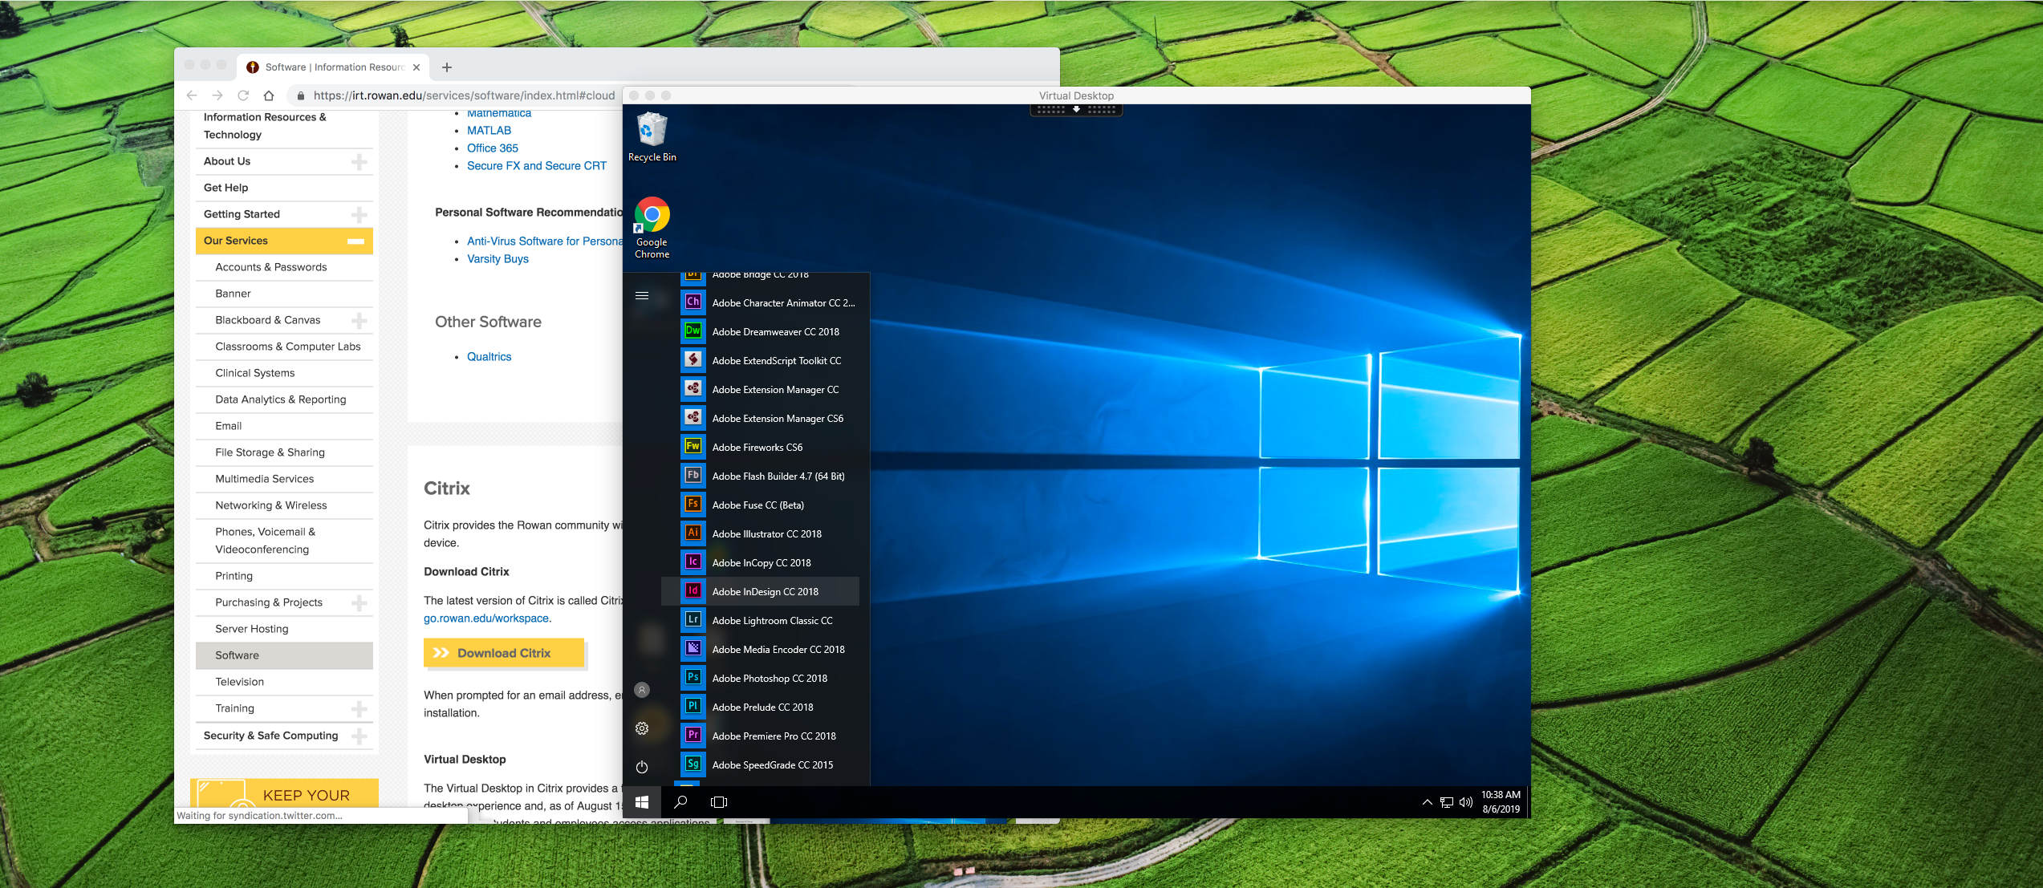Open the Qualtrics link
The image size is (2043, 888).
(x=489, y=357)
